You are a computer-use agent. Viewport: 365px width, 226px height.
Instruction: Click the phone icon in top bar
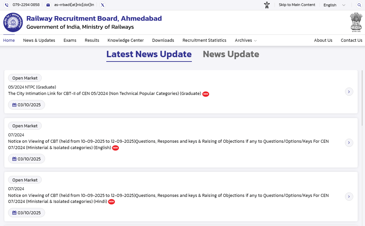(6, 5)
